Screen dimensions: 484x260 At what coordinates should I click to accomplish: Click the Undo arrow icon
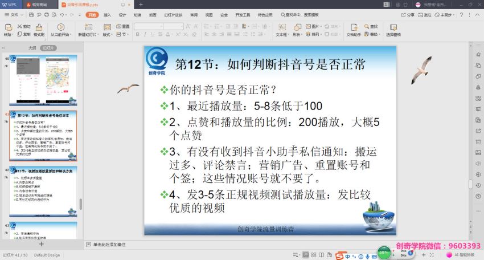(x=62, y=14)
